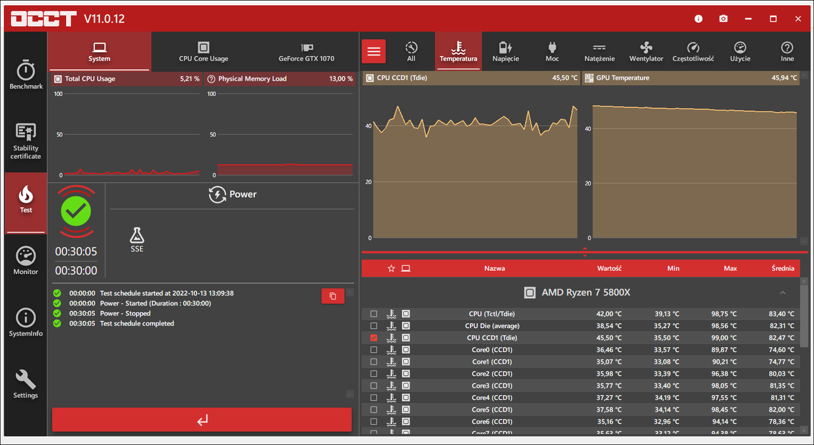Click the Power test icon
This screenshot has height=445, width=814.
tap(217, 195)
